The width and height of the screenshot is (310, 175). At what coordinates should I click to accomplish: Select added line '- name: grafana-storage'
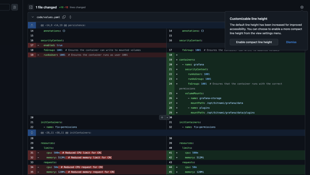[205, 98]
